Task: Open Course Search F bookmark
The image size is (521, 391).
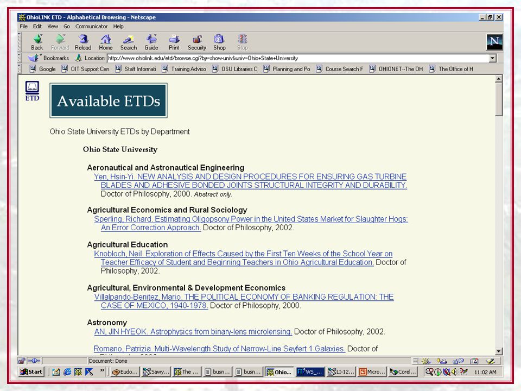Action: click(x=340, y=69)
